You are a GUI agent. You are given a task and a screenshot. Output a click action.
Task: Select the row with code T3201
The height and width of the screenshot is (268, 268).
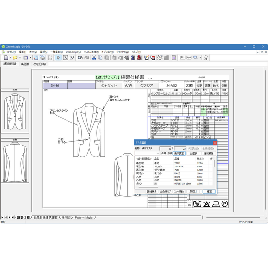tap(174, 163)
